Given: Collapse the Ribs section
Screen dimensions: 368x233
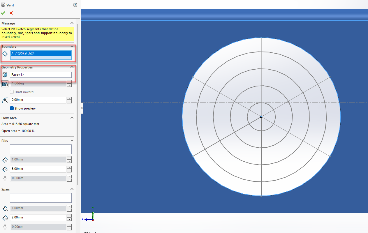Looking at the screenshot, I should click(72, 140).
